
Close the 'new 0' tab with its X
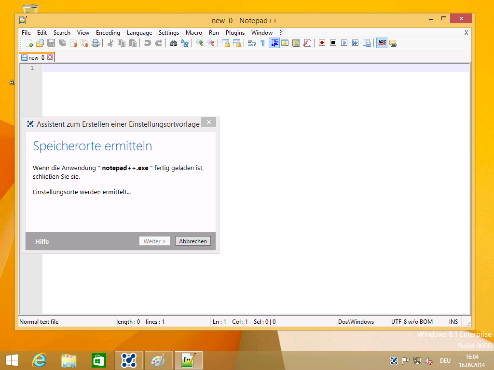[50, 57]
